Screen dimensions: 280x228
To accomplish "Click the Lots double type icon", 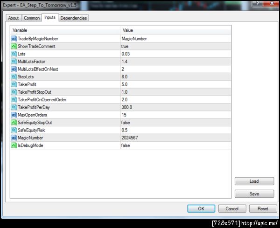I will [14, 54].
